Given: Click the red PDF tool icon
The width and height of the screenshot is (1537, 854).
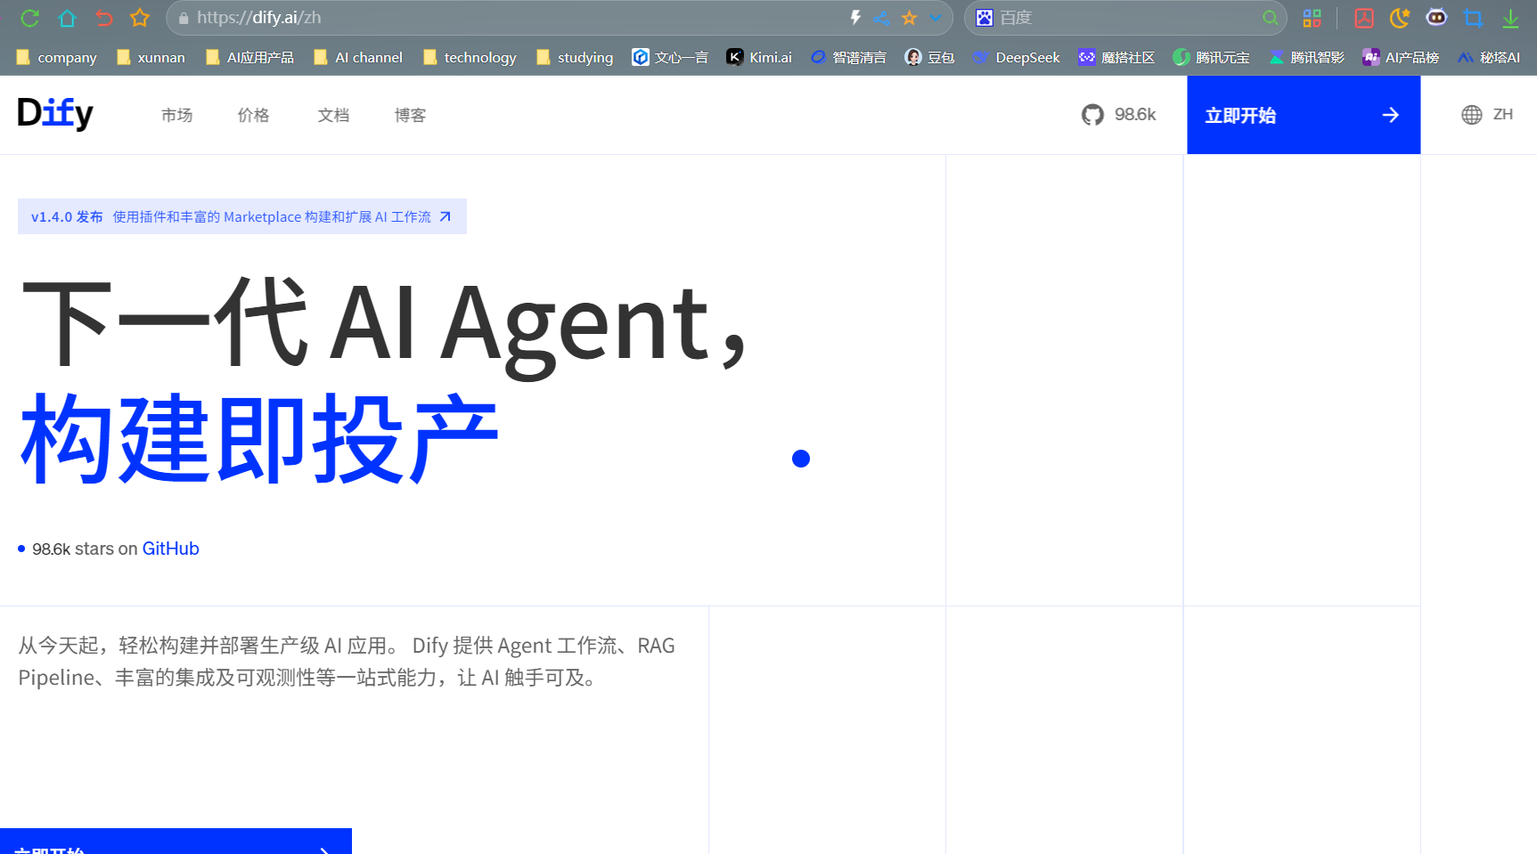Looking at the screenshot, I should pos(1364,18).
